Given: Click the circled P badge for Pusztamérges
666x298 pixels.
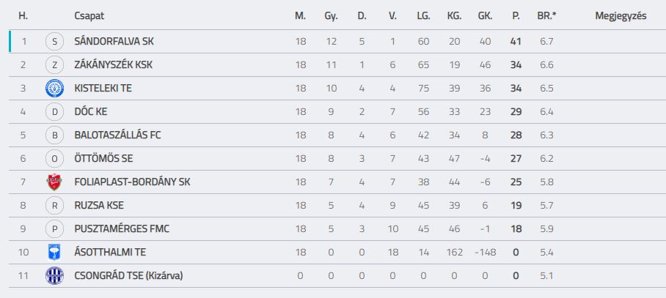Looking at the screenshot, I should (54, 229).
